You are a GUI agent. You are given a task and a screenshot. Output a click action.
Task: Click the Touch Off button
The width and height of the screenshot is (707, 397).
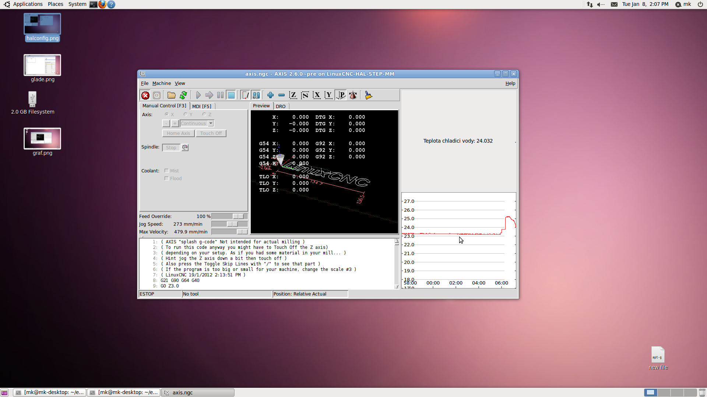tap(211, 133)
